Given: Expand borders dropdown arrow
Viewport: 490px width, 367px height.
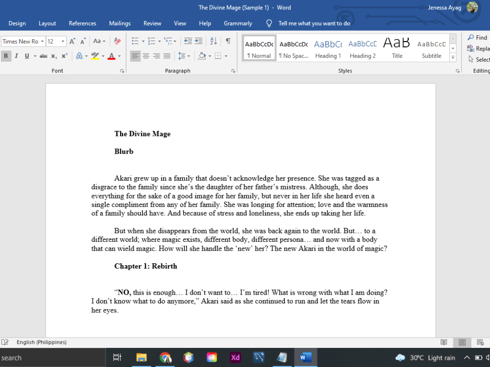Looking at the screenshot, I should click(226, 56).
